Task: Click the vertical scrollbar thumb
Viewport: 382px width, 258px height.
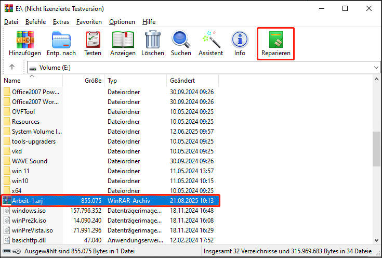Action: 376,149
